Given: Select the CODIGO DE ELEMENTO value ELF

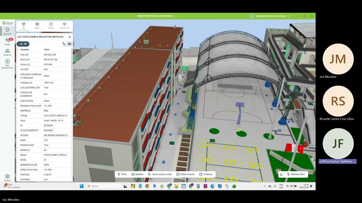Looking at the screenshot, I should point(46,94).
